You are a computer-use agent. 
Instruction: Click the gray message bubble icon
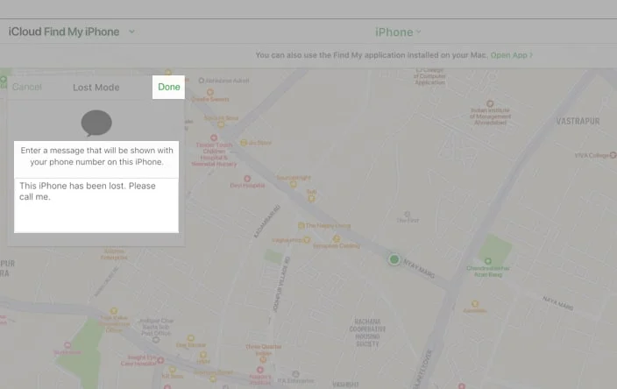click(x=96, y=124)
